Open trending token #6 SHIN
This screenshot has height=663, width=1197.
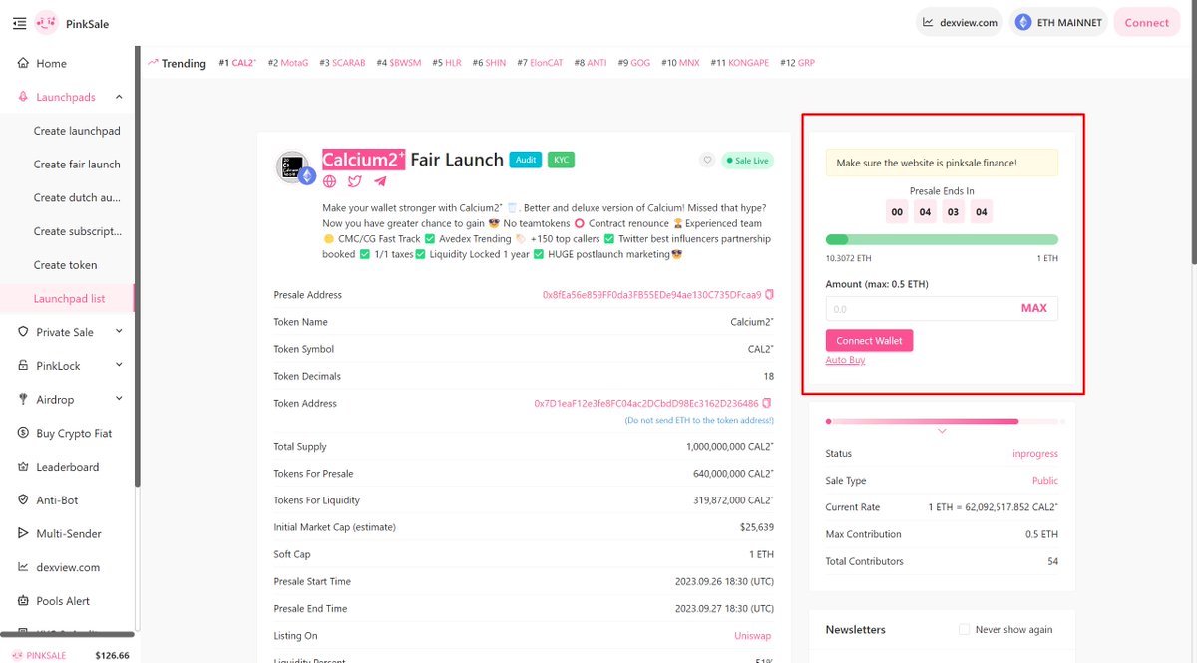point(489,63)
